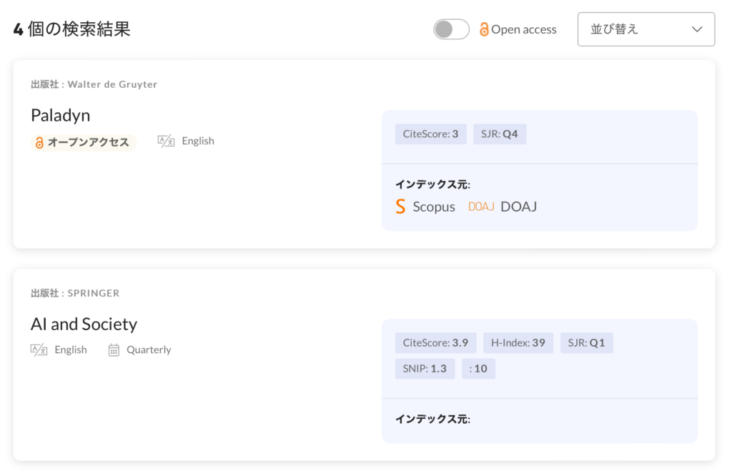
Task: Click the language icon under AI and Society
Action: [39, 349]
